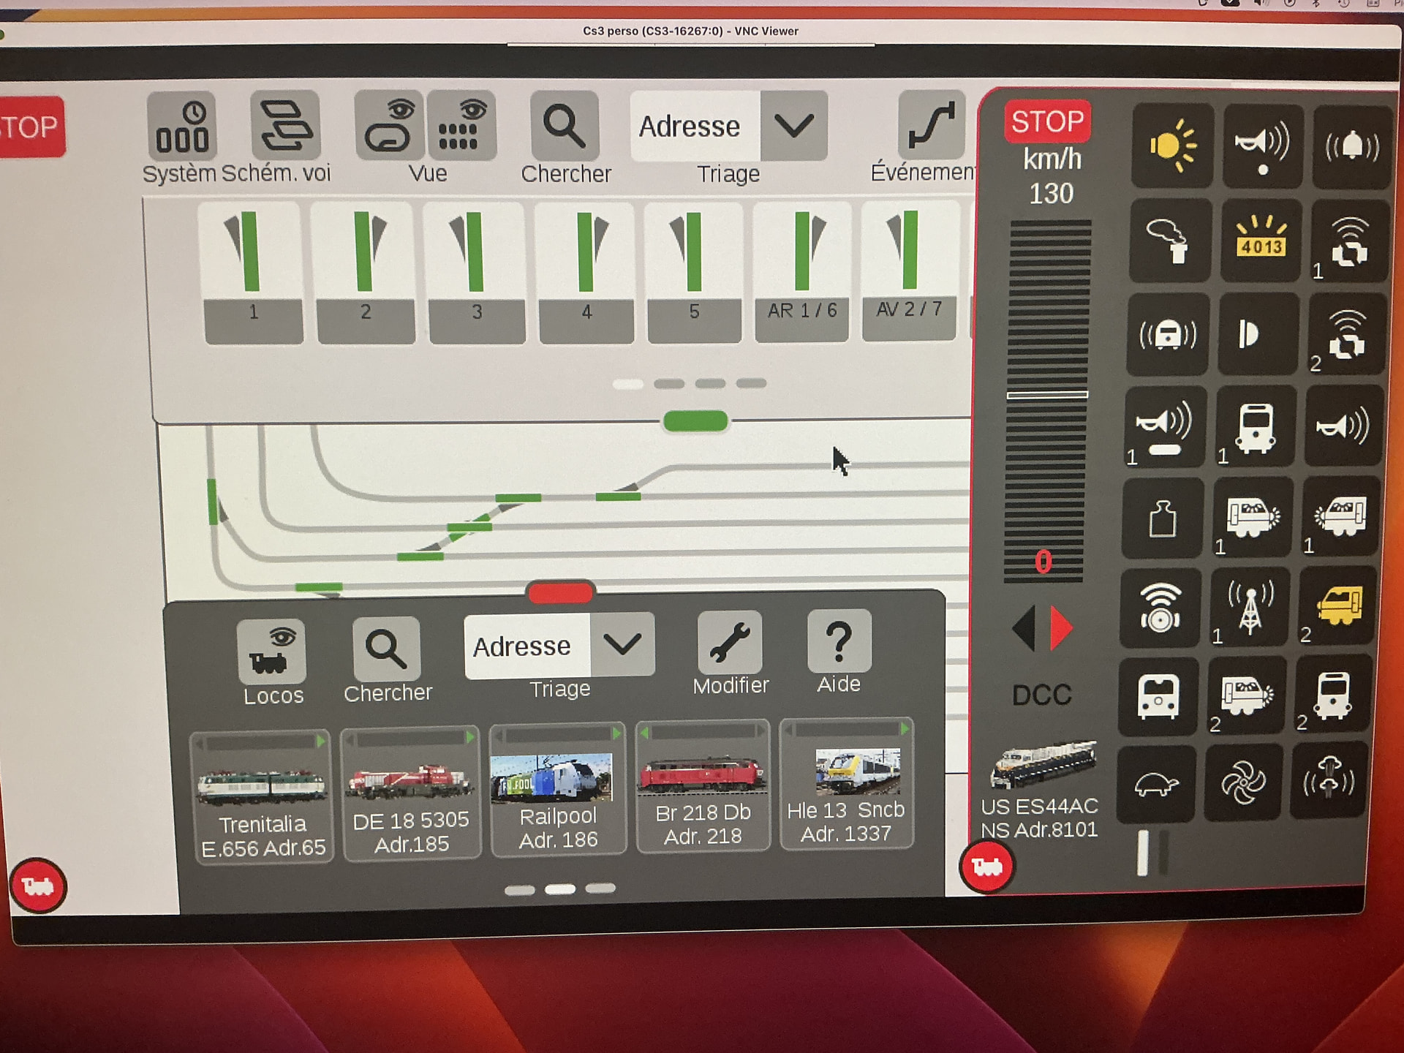Expand the loco list Adresse dropdown
Screen dimensions: 1404x1053
coord(622,644)
